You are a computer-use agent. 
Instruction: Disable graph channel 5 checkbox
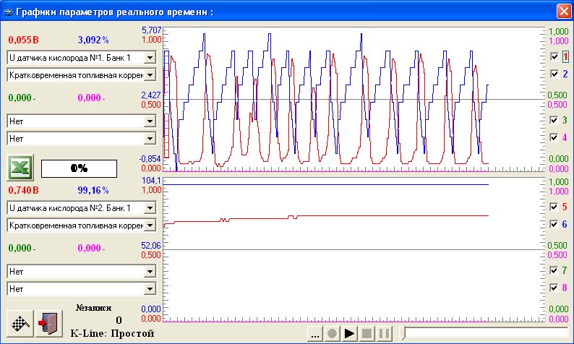click(x=554, y=207)
